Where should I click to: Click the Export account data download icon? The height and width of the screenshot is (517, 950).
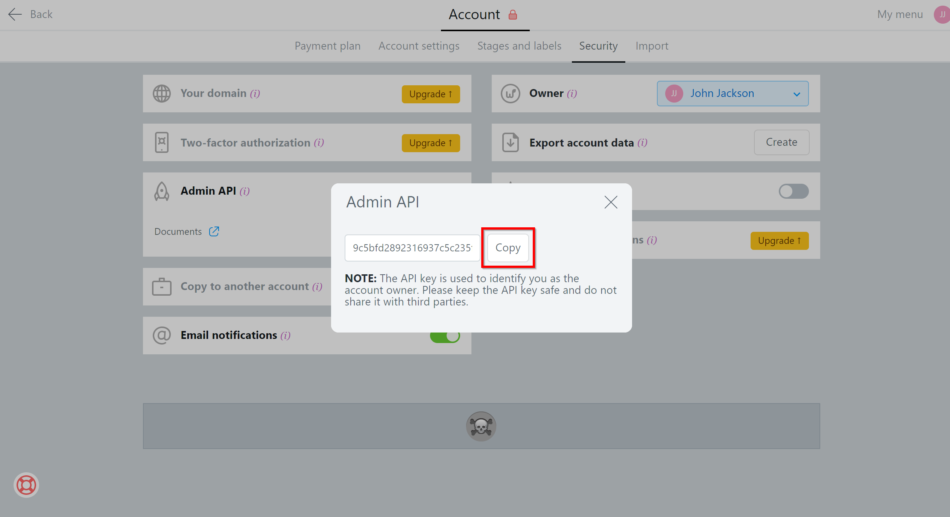click(511, 142)
